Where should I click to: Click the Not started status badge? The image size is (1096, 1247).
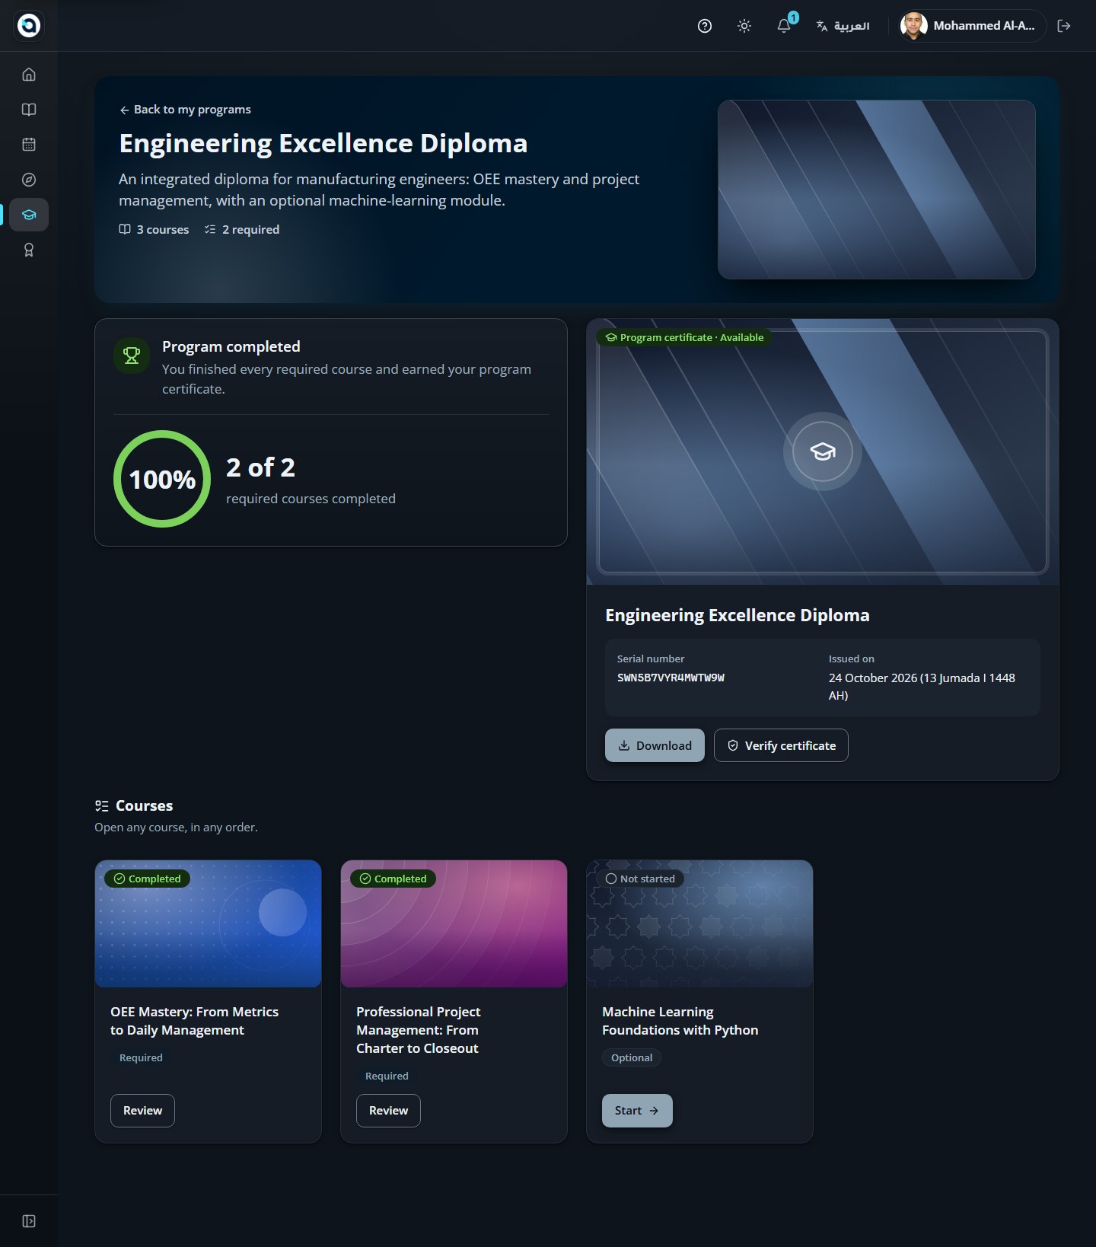(x=640, y=879)
